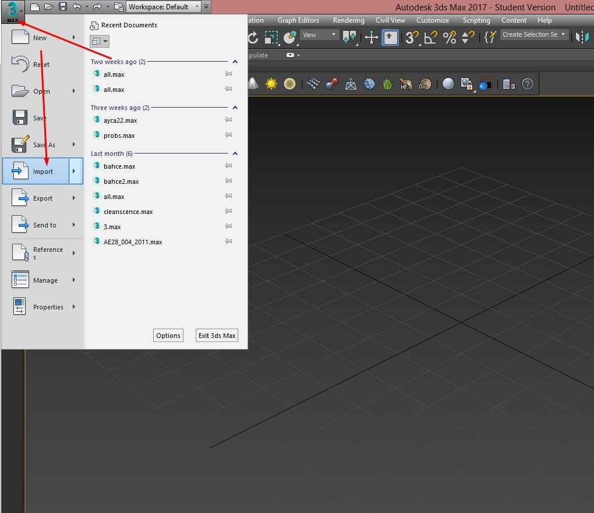Viewport: 594px width, 513px height.
Task: Open the Import menu entry
Action: [43, 172]
